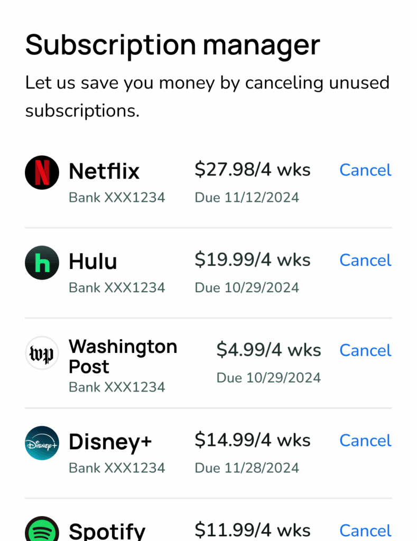Cancel the Hulu subscription
Screen dimensions: 417x541
pyautogui.click(x=365, y=260)
